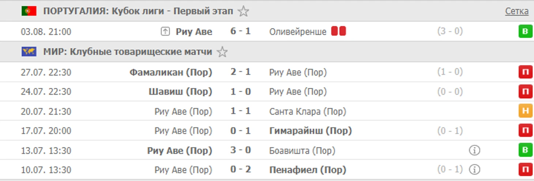Star the World Club Friendlies favorite icon

(222, 52)
